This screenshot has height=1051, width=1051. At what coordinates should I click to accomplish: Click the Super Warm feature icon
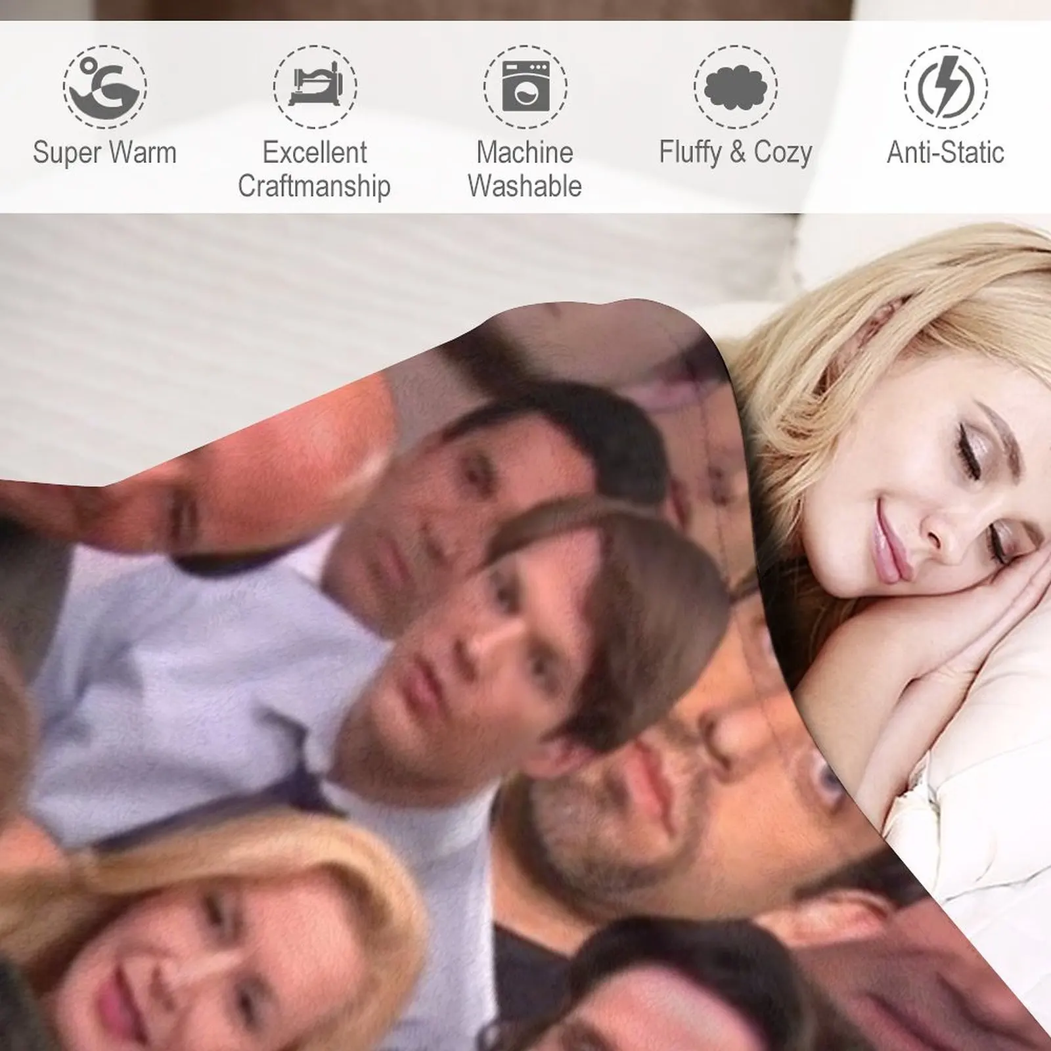pos(105,87)
